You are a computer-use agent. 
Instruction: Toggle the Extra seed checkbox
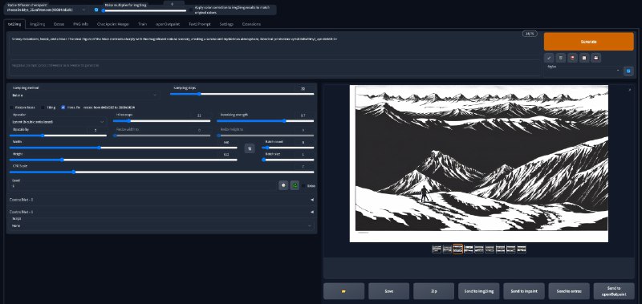click(x=303, y=186)
